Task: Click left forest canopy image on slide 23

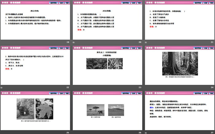Action: point(94,64)
